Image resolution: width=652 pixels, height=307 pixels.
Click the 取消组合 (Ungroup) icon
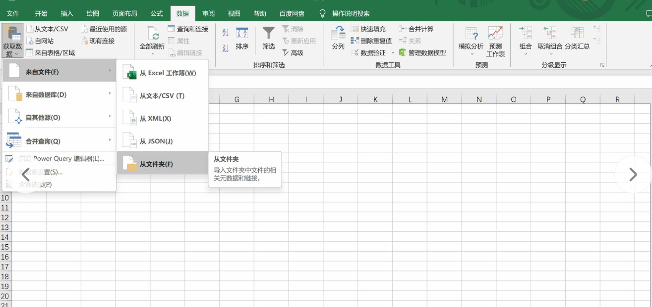click(x=550, y=33)
